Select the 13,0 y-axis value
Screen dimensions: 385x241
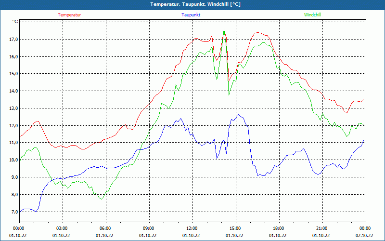[x=14, y=108]
